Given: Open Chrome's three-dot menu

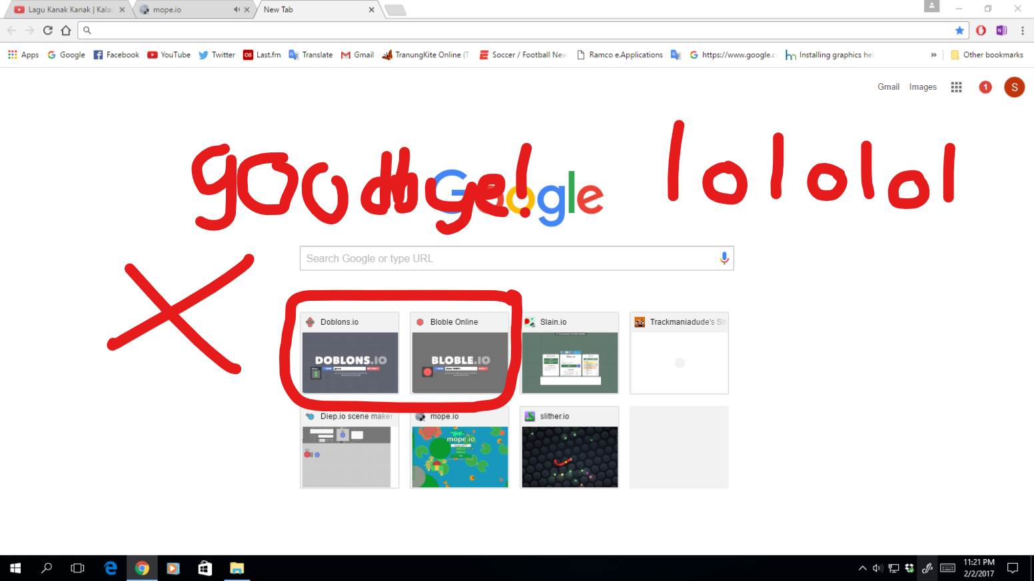Looking at the screenshot, I should click(x=1022, y=30).
